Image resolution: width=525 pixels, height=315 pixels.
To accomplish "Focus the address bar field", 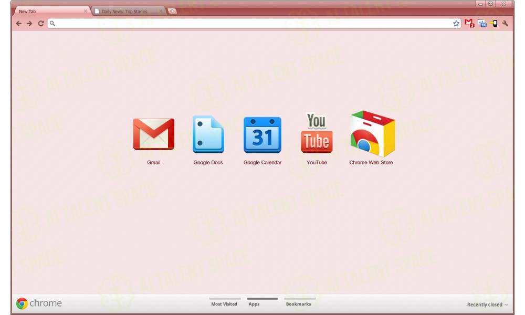I will [254, 24].
